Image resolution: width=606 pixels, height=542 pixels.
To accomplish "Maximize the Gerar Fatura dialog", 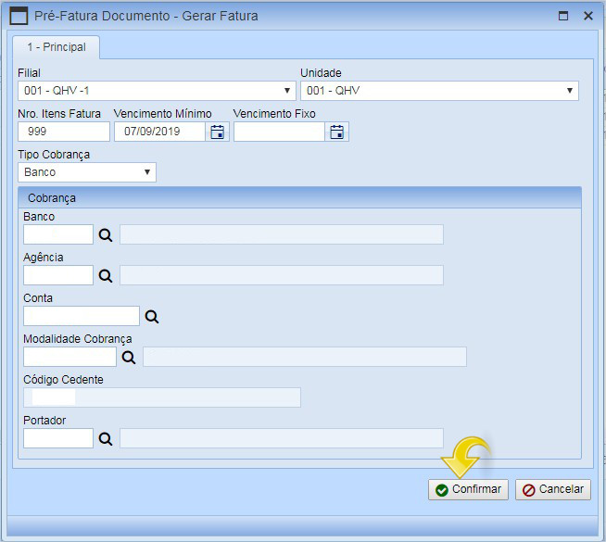I will [x=562, y=16].
